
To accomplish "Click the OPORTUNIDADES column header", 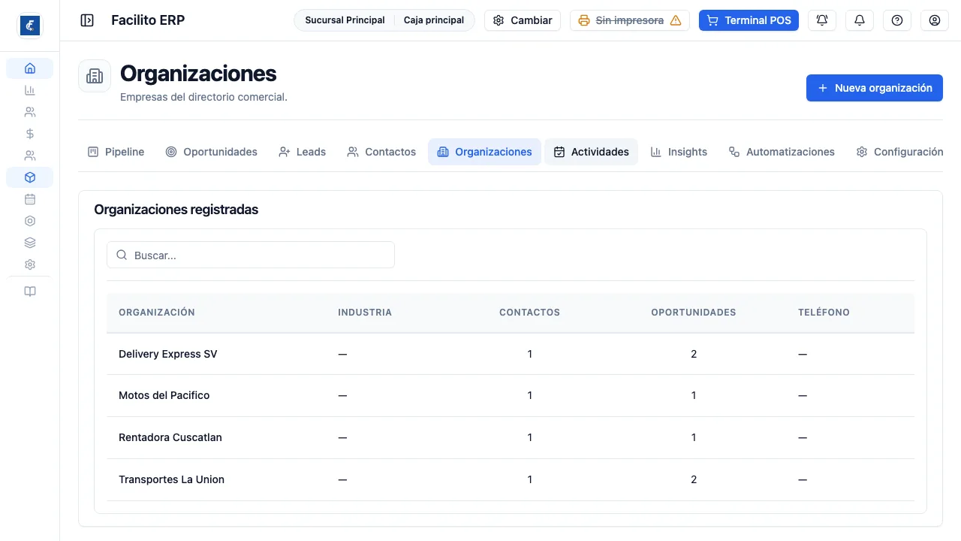I will coord(694,313).
